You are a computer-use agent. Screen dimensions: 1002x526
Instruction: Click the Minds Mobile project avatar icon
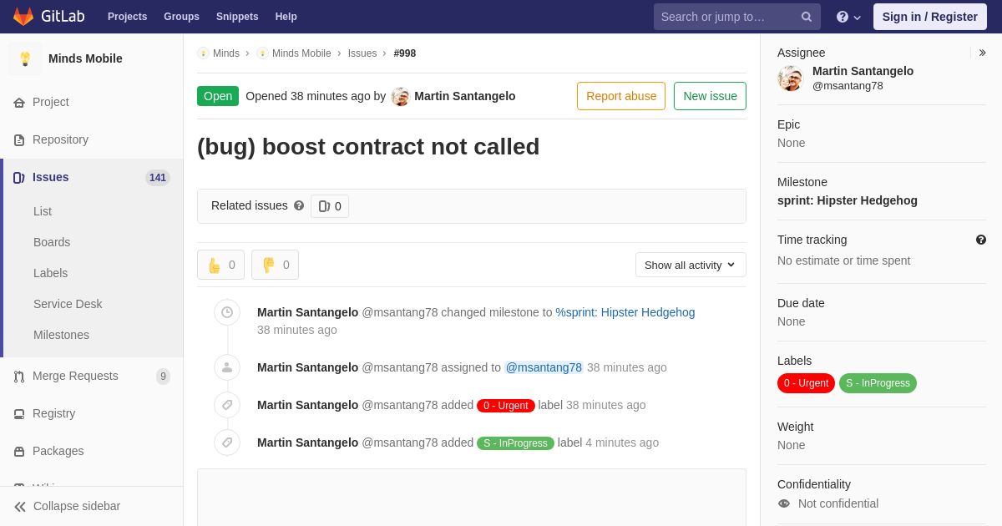(x=25, y=58)
